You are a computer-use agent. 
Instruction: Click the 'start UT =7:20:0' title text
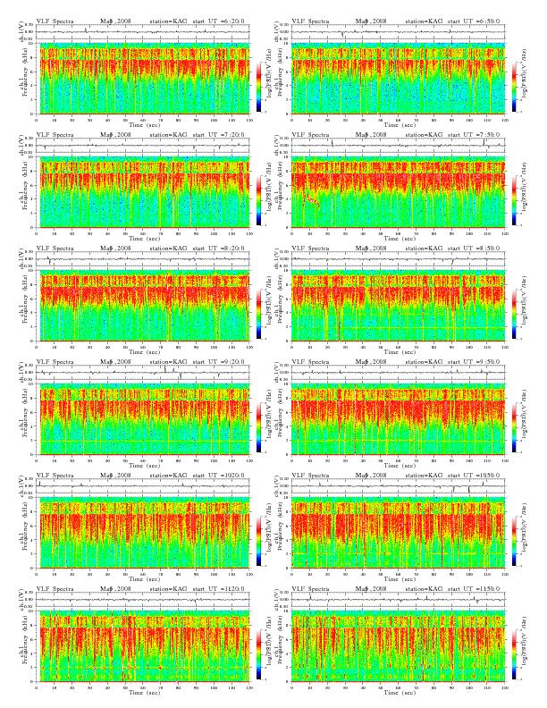(218, 135)
